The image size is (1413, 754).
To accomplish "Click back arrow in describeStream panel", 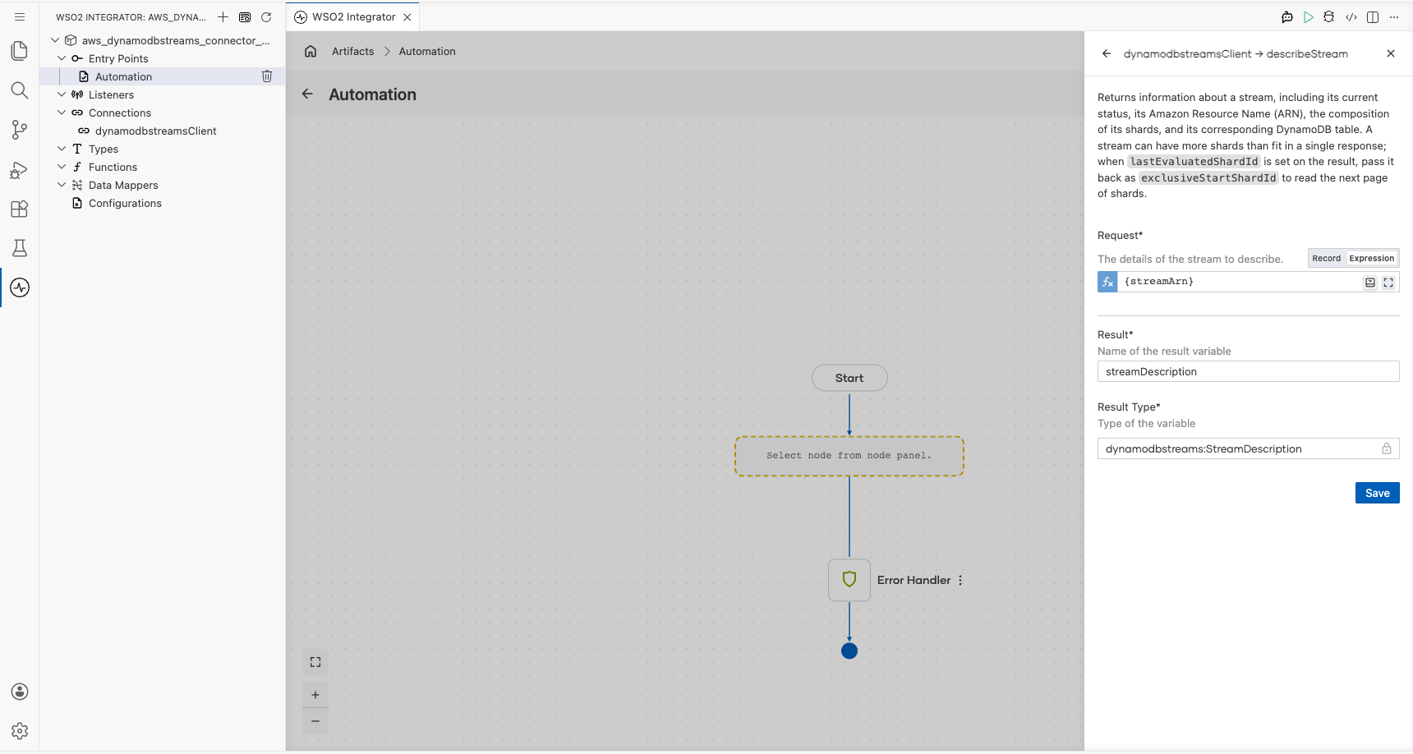I will [x=1107, y=53].
